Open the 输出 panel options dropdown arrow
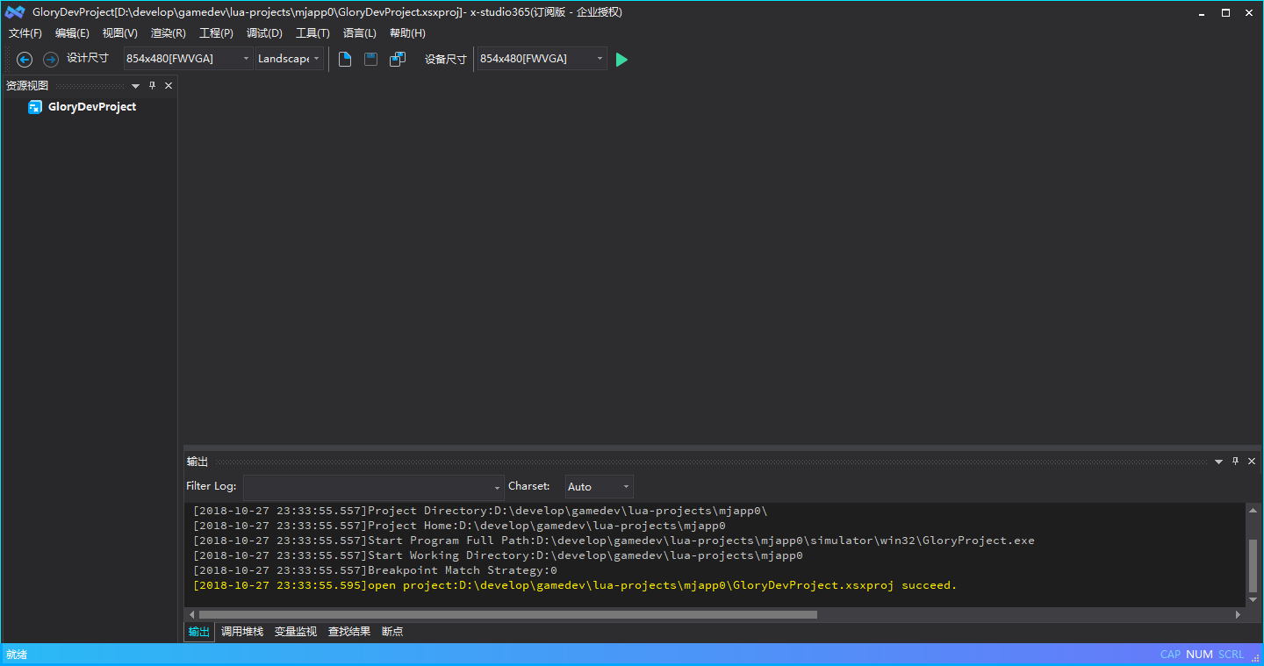This screenshot has width=1264, height=666. click(x=1218, y=462)
